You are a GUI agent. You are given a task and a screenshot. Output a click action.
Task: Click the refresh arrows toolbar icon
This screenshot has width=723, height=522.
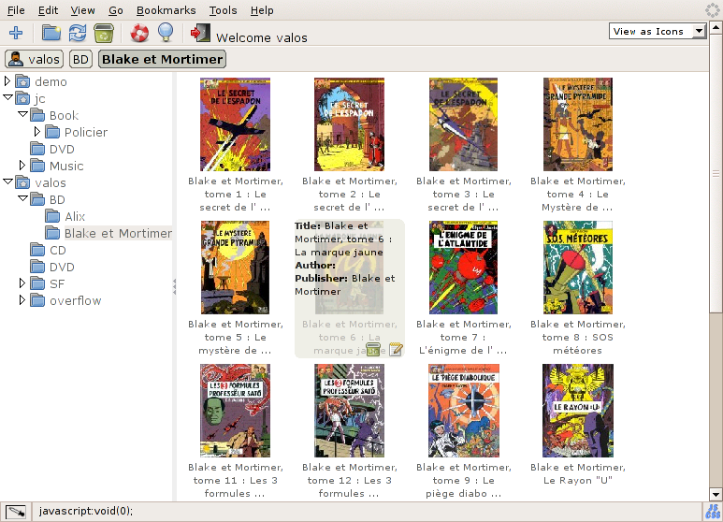point(77,33)
